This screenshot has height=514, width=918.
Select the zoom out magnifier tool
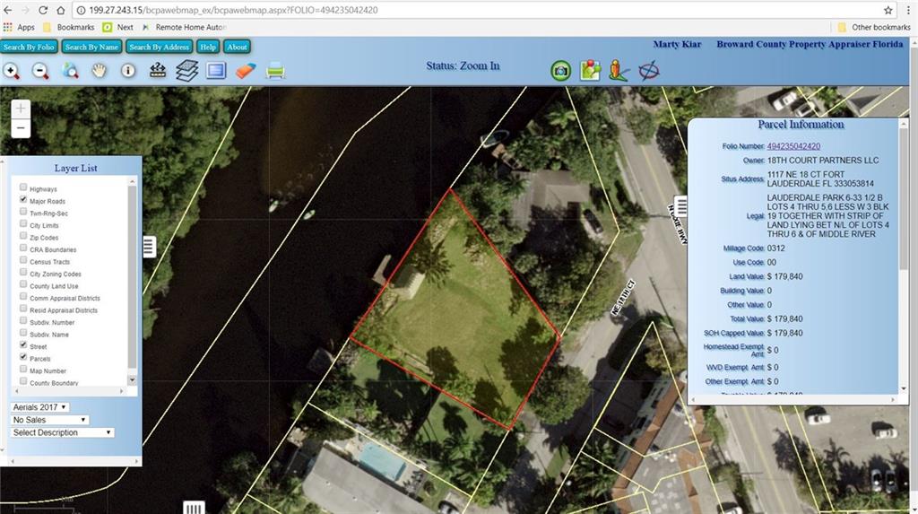(x=40, y=71)
